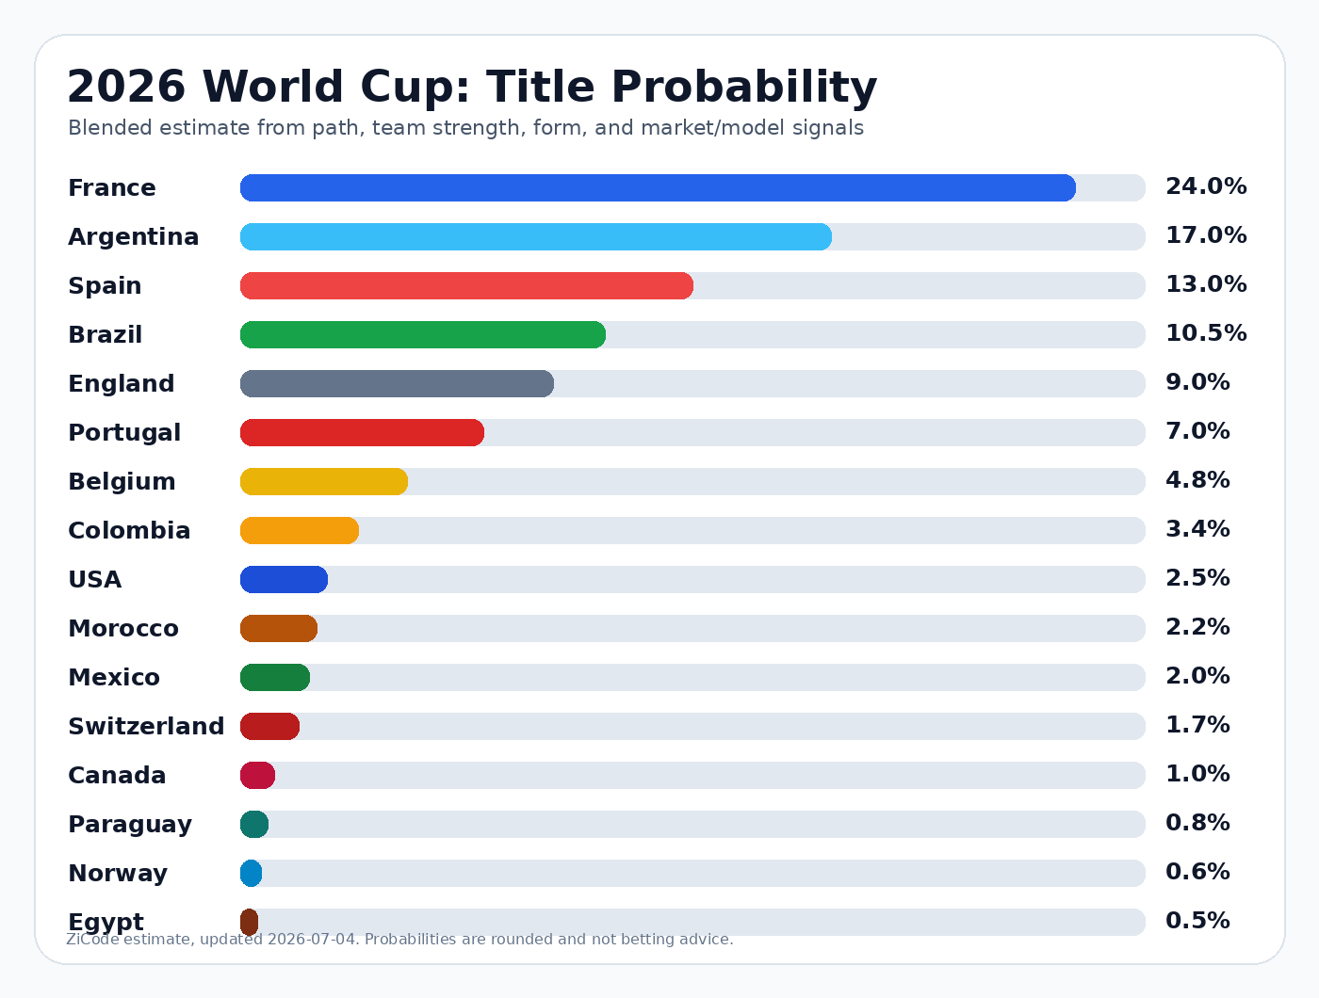
Task: Click Paraguay's teal bar segment
Action: click(254, 824)
